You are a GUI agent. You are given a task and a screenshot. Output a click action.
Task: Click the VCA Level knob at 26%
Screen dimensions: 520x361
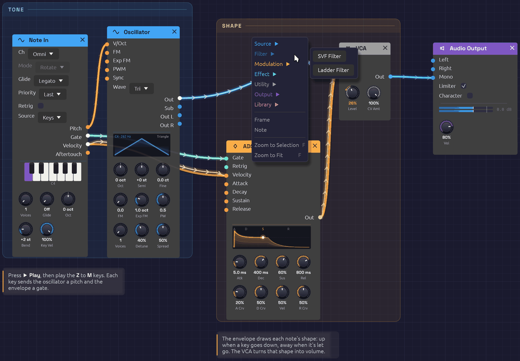(352, 93)
